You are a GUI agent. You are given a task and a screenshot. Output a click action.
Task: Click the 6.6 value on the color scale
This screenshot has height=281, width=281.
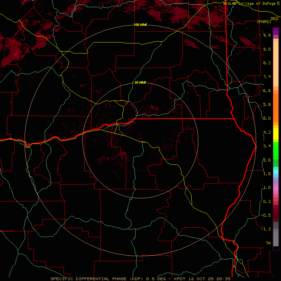coord(267,91)
